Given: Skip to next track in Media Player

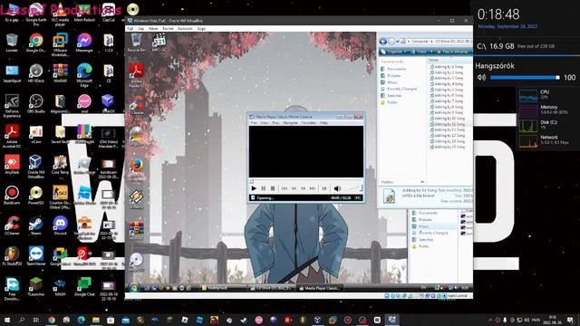Looking at the screenshot, I should (313, 188).
